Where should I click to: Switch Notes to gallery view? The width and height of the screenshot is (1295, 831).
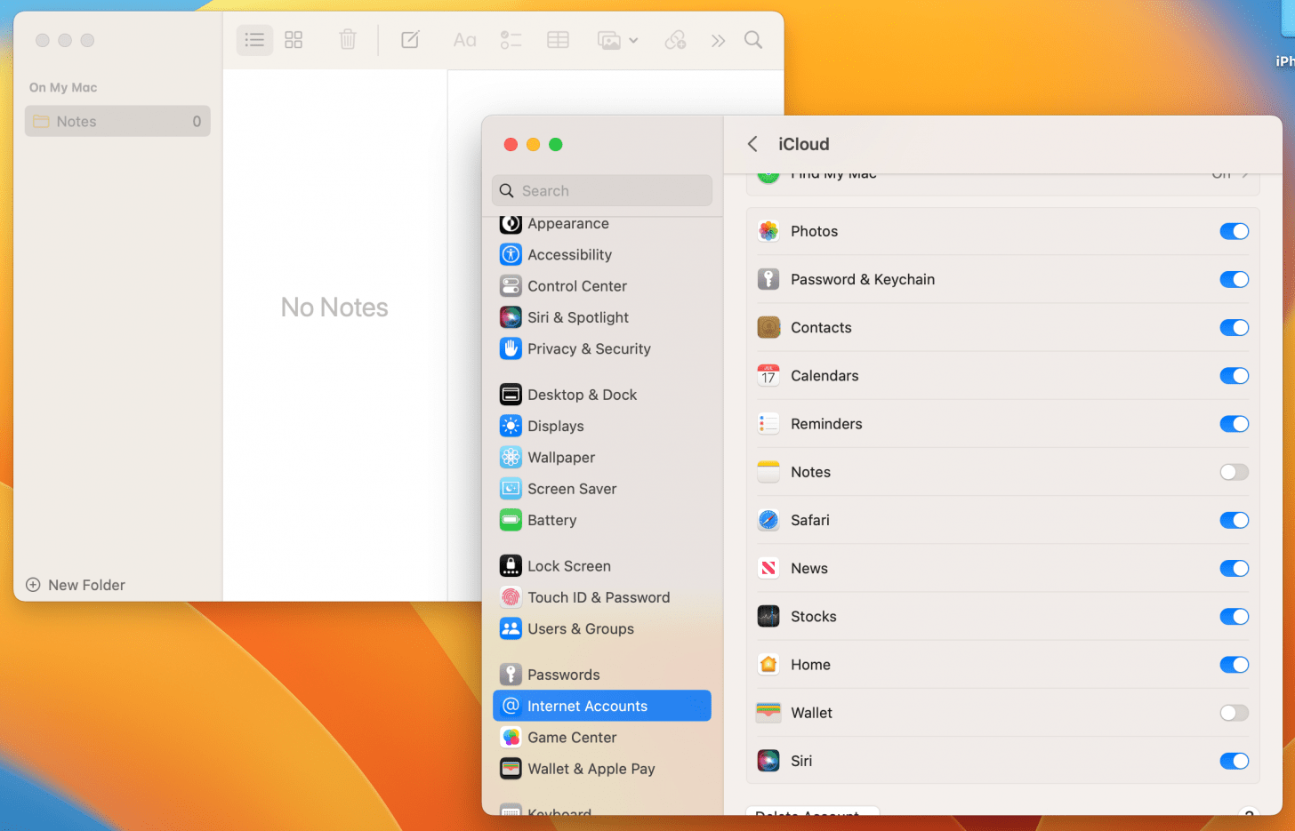(294, 40)
